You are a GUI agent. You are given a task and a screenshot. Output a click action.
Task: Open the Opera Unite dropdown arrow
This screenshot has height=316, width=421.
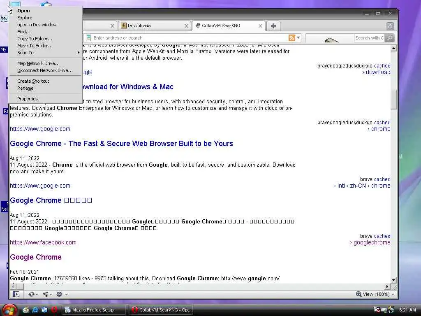pos(51,295)
